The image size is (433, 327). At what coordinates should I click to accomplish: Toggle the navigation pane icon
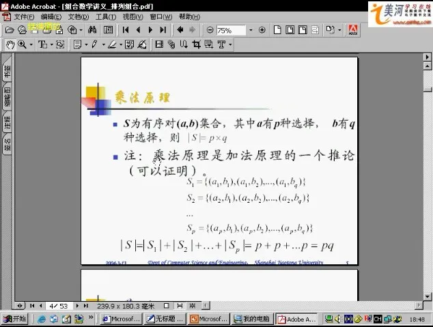(x=108, y=29)
